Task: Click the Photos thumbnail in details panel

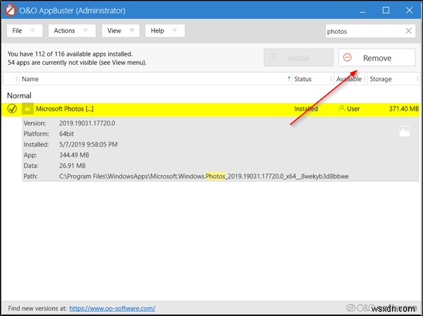Action: click(405, 131)
